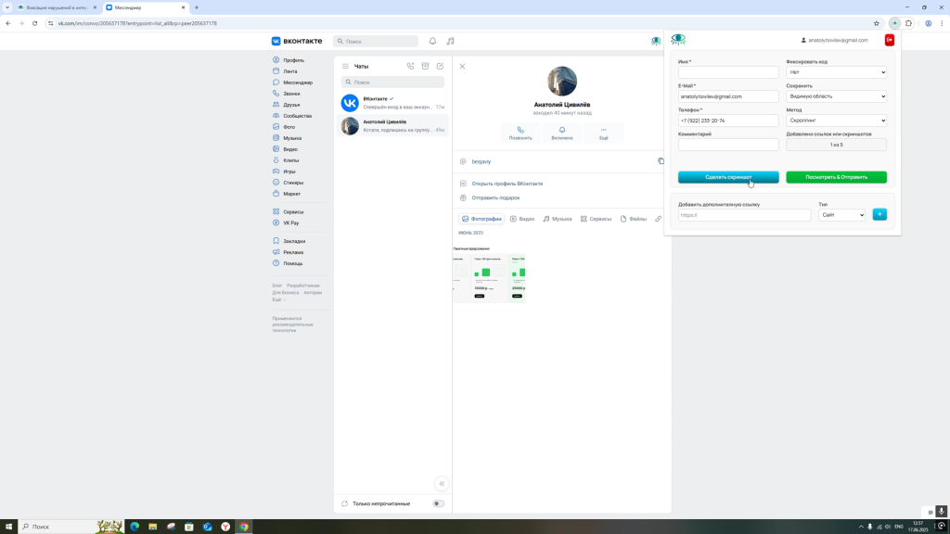Viewport: 950px width, 534px height.
Task: Click the red logout icon in extension
Action: 890,40
